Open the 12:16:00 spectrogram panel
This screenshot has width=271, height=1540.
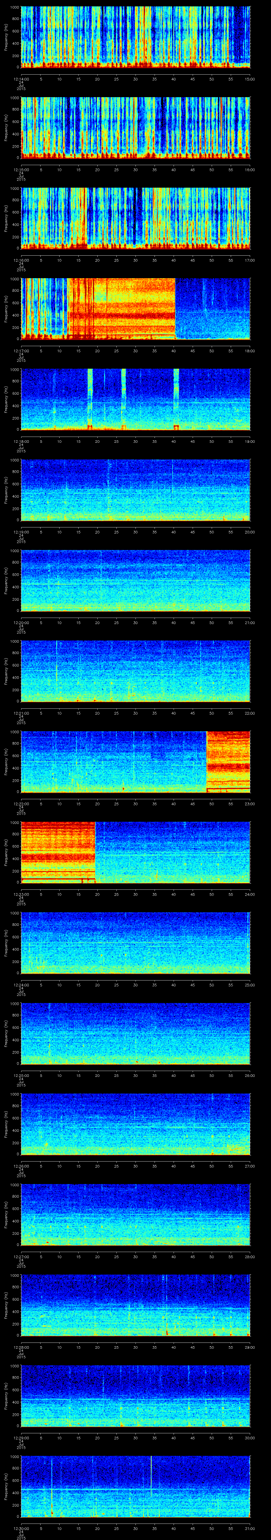tap(136, 218)
